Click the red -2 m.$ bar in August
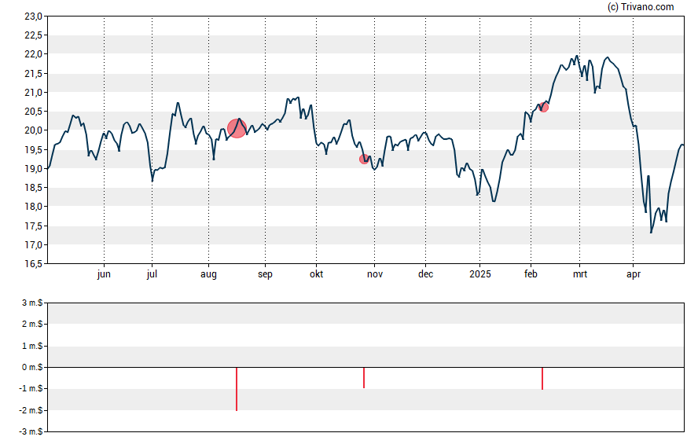 pos(237,389)
